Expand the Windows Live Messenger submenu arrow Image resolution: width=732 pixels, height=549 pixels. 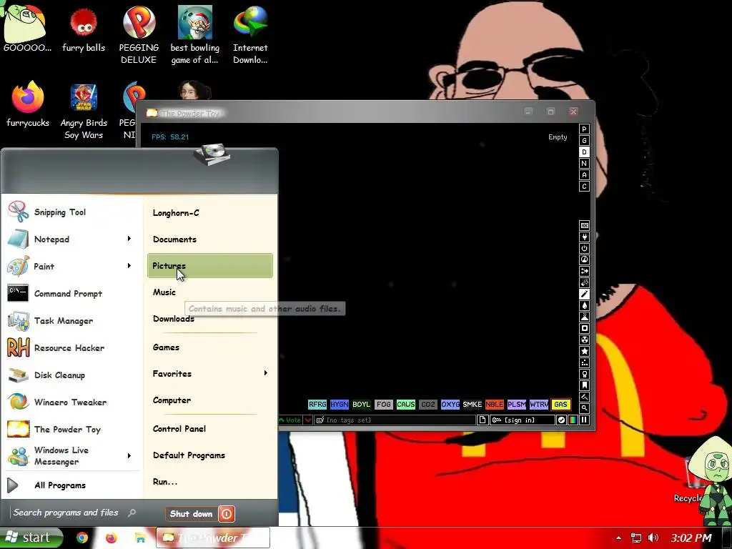click(x=129, y=455)
